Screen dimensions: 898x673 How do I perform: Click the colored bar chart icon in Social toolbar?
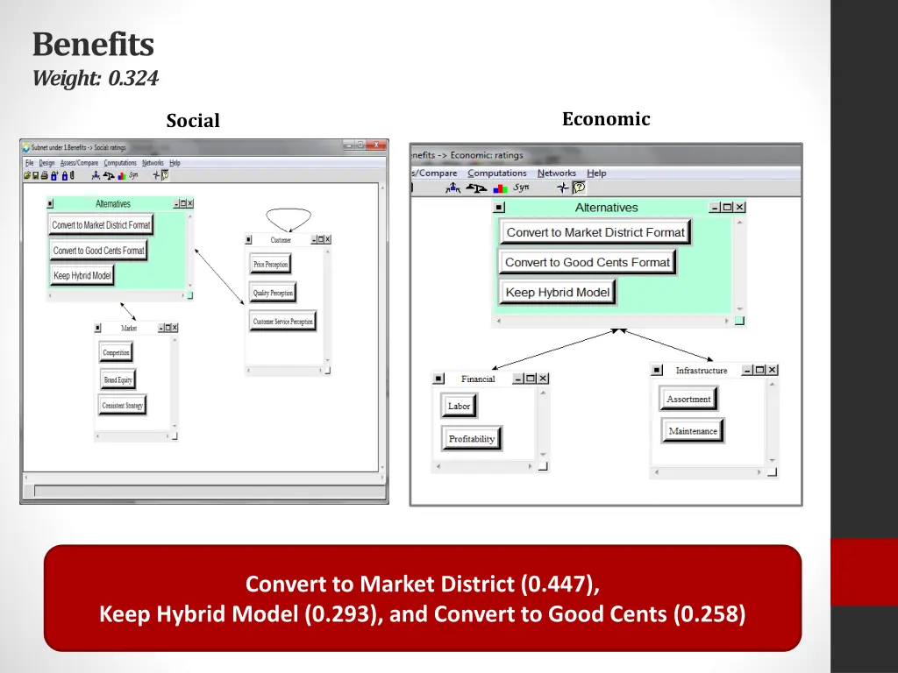[x=122, y=175]
